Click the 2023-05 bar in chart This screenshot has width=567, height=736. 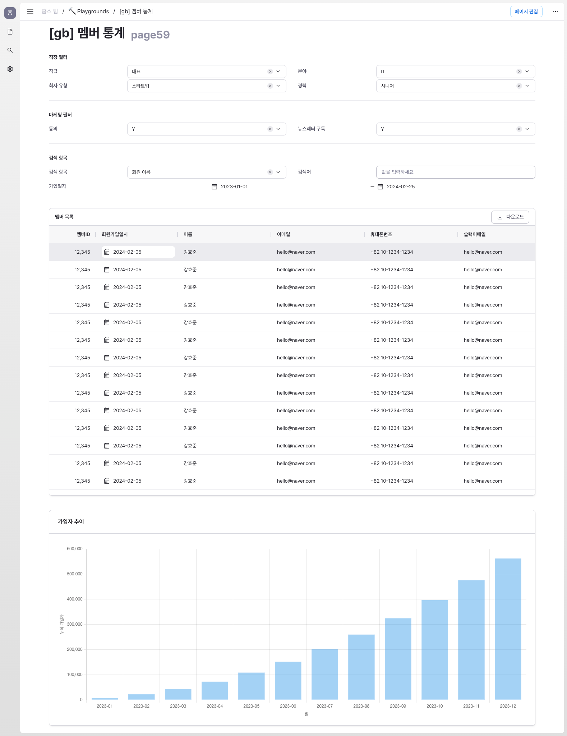tap(251, 686)
